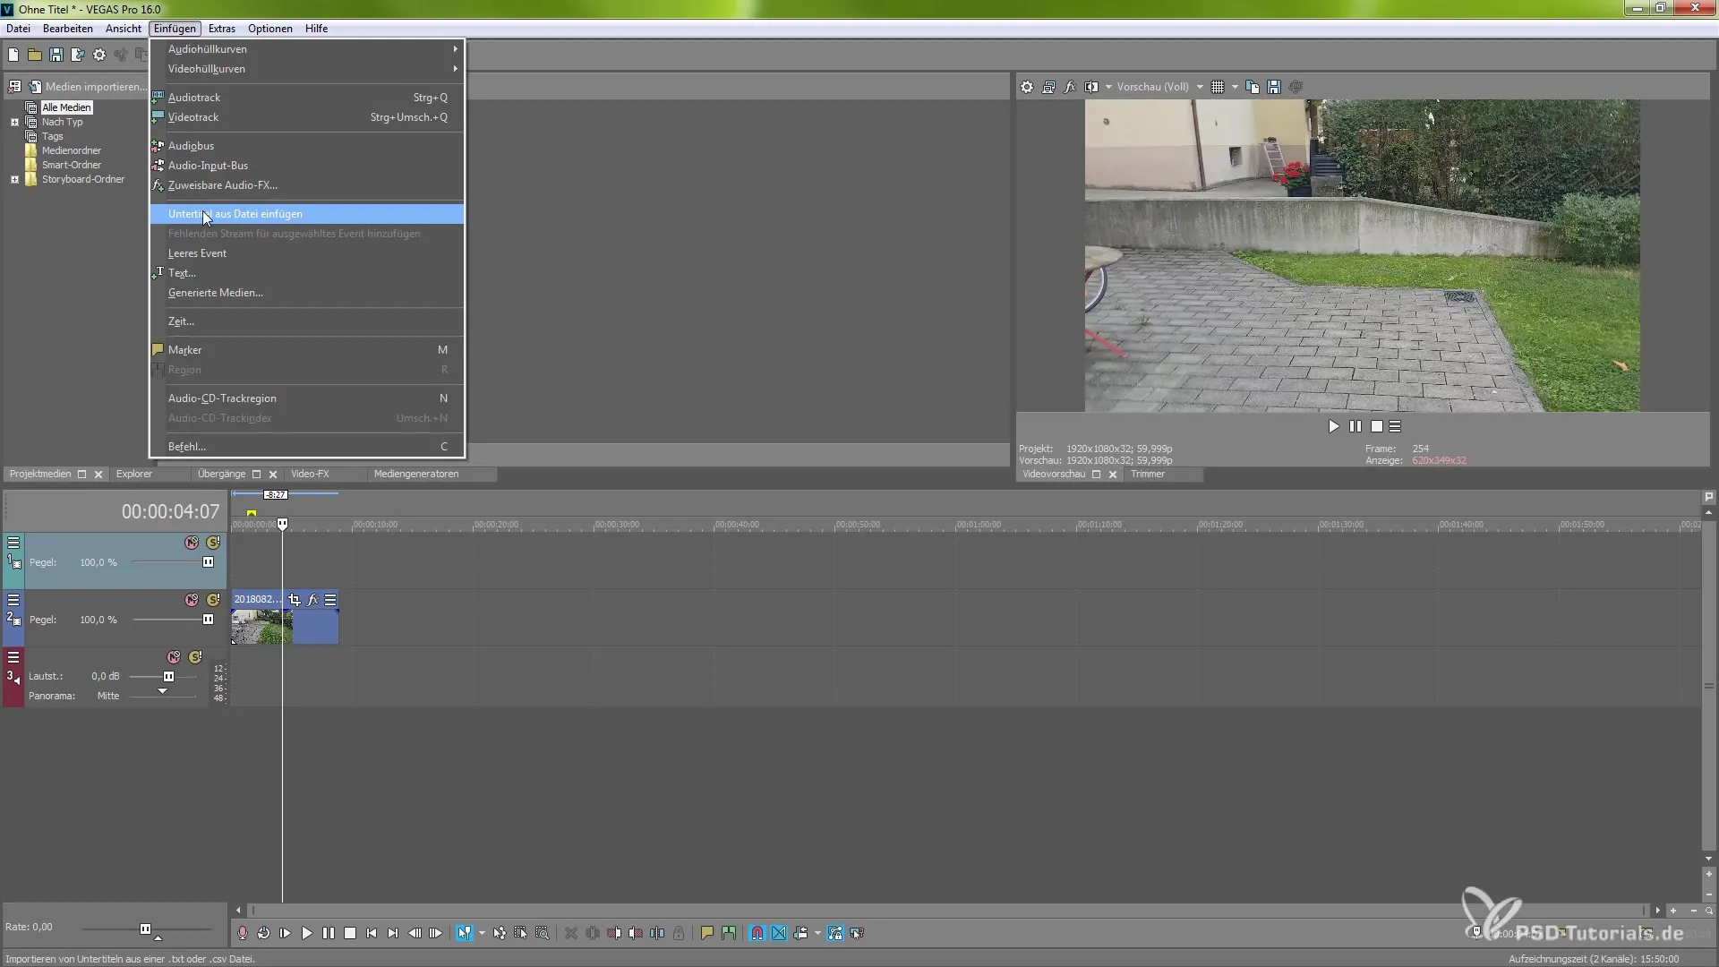
Task: Save the project using the disk icon
Action: 56,56
